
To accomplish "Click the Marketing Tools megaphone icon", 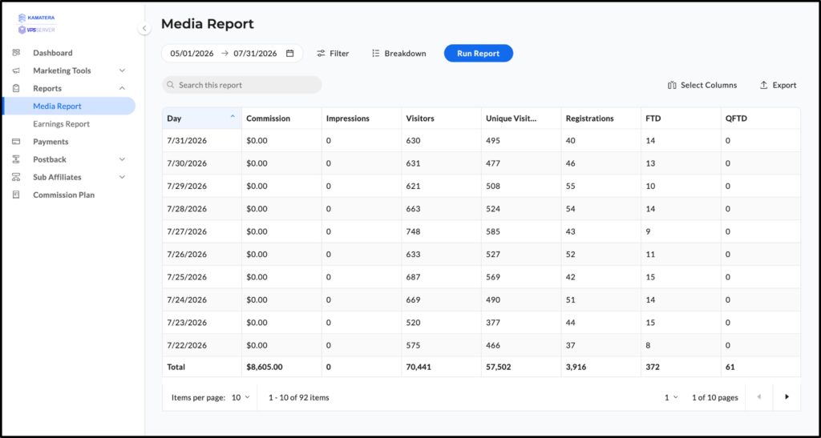I will click(16, 70).
